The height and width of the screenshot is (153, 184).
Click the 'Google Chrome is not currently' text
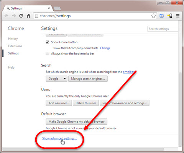[81, 128]
